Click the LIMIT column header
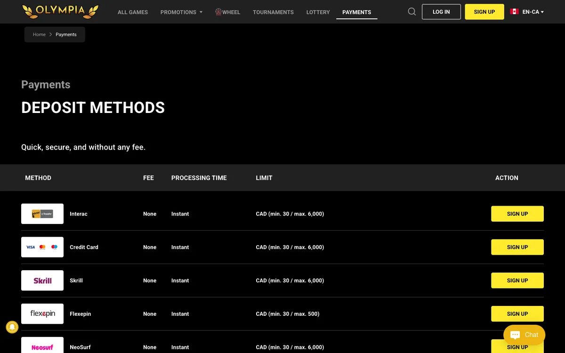Screen dimensions: 565x353 [x=264, y=178]
